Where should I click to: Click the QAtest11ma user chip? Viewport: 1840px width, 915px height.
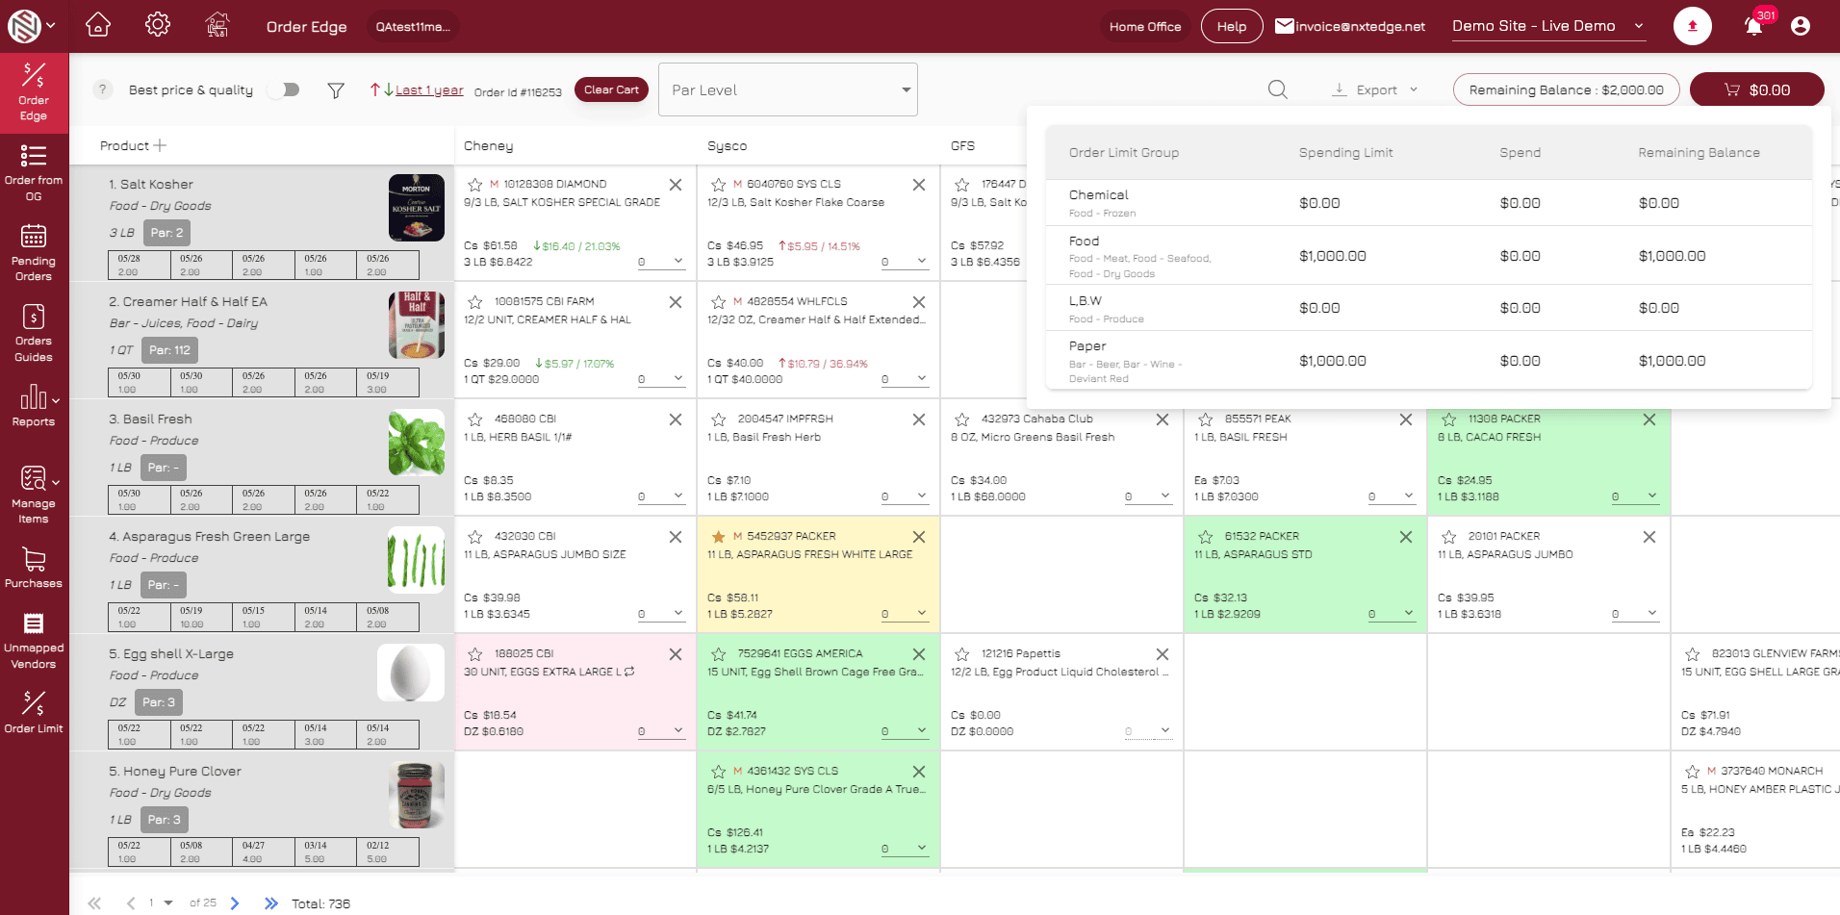413,26
